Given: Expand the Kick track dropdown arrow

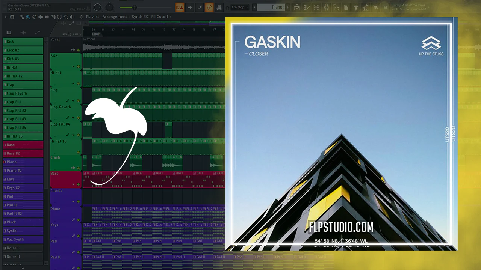Looking at the screenshot, I should [x=73, y=67].
